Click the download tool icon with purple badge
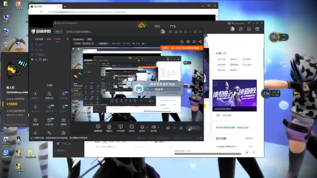This screenshot has height=178, width=317. pyautogui.click(x=63, y=94)
